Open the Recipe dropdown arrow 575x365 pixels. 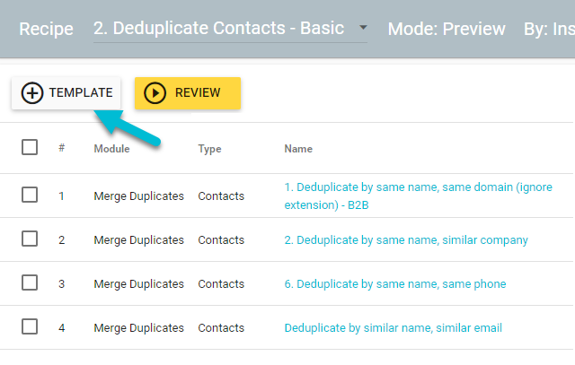click(x=363, y=28)
